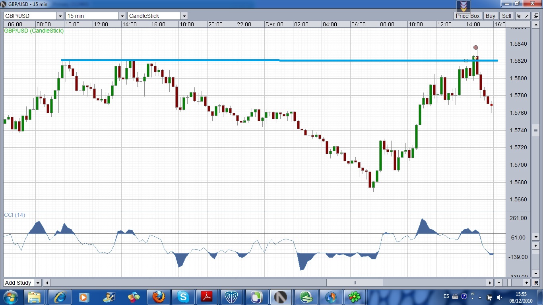Viewport: 543px width, 305px height.
Task: Click the 22:00 time axis label
Action: tap(244, 24)
